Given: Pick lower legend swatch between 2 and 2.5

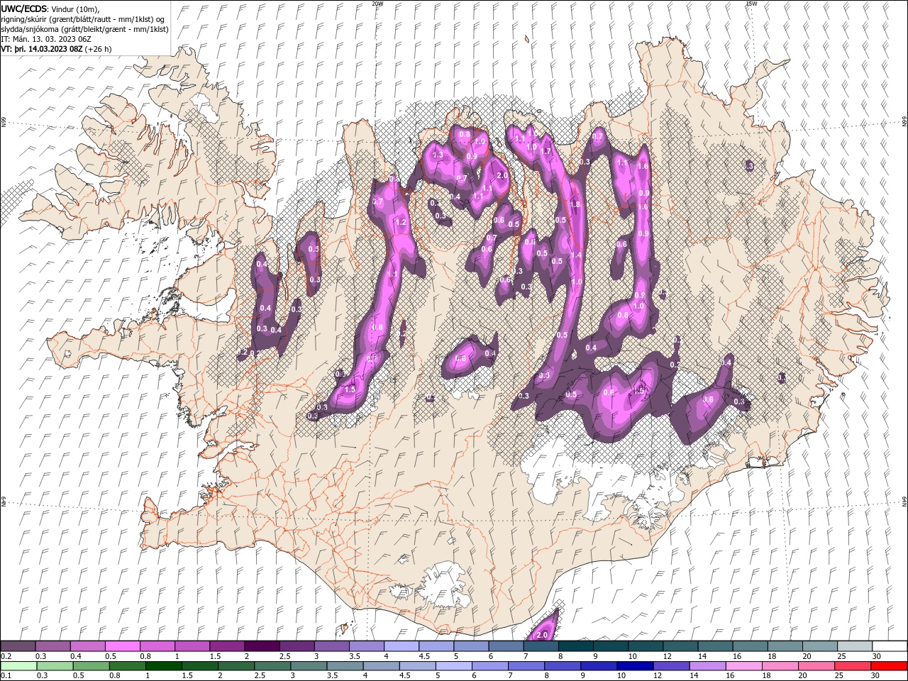Looking at the screenshot, I should (x=236, y=666).
